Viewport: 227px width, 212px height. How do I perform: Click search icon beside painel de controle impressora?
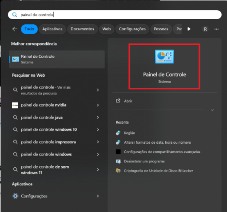point(15,142)
